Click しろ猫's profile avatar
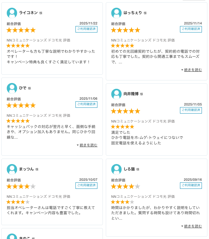The width and height of the screenshot is (209, 239). pos(116,169)
